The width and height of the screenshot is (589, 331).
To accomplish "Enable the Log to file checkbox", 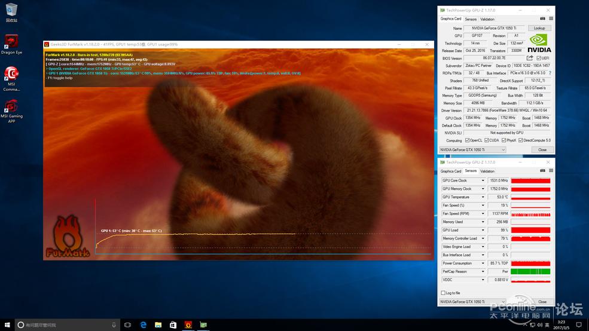I will click(x=442, y=293).
